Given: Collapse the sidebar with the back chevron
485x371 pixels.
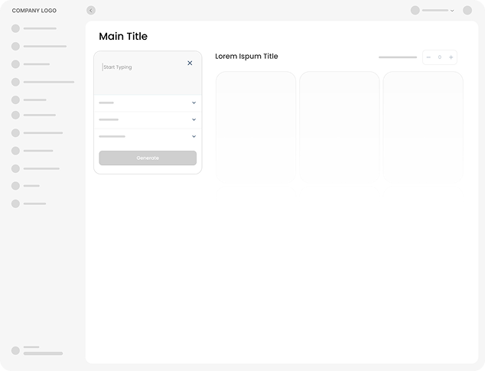Looking at the screenshot, I should click(91, 11).
